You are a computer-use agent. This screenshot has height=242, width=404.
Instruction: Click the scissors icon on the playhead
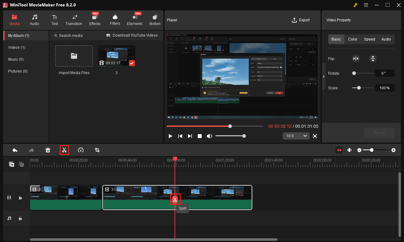pyautogui.click(x=175, y=199)
